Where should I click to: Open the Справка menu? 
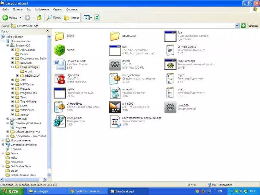click(x=72, y=9)
